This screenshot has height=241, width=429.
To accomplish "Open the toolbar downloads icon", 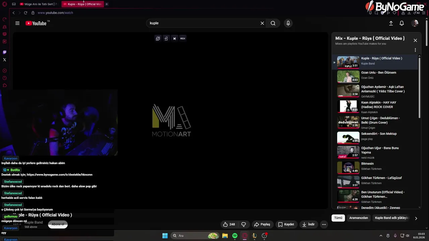I will pyautogui.click(x=409, y=13).
